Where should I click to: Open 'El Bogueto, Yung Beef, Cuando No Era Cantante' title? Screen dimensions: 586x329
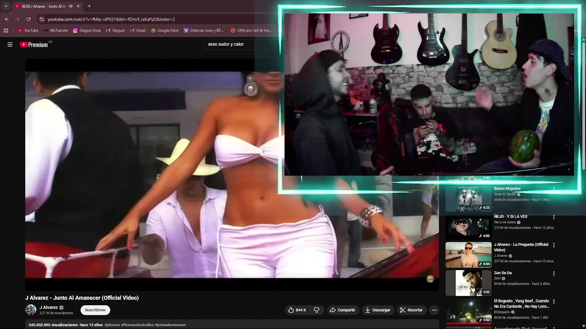521,304
